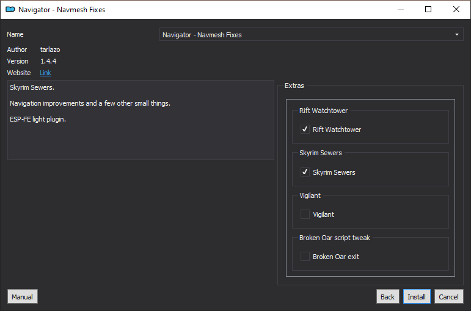Click the Vigilant option label
The width and height of the screenshot is (471, 311).
[323, 214]
